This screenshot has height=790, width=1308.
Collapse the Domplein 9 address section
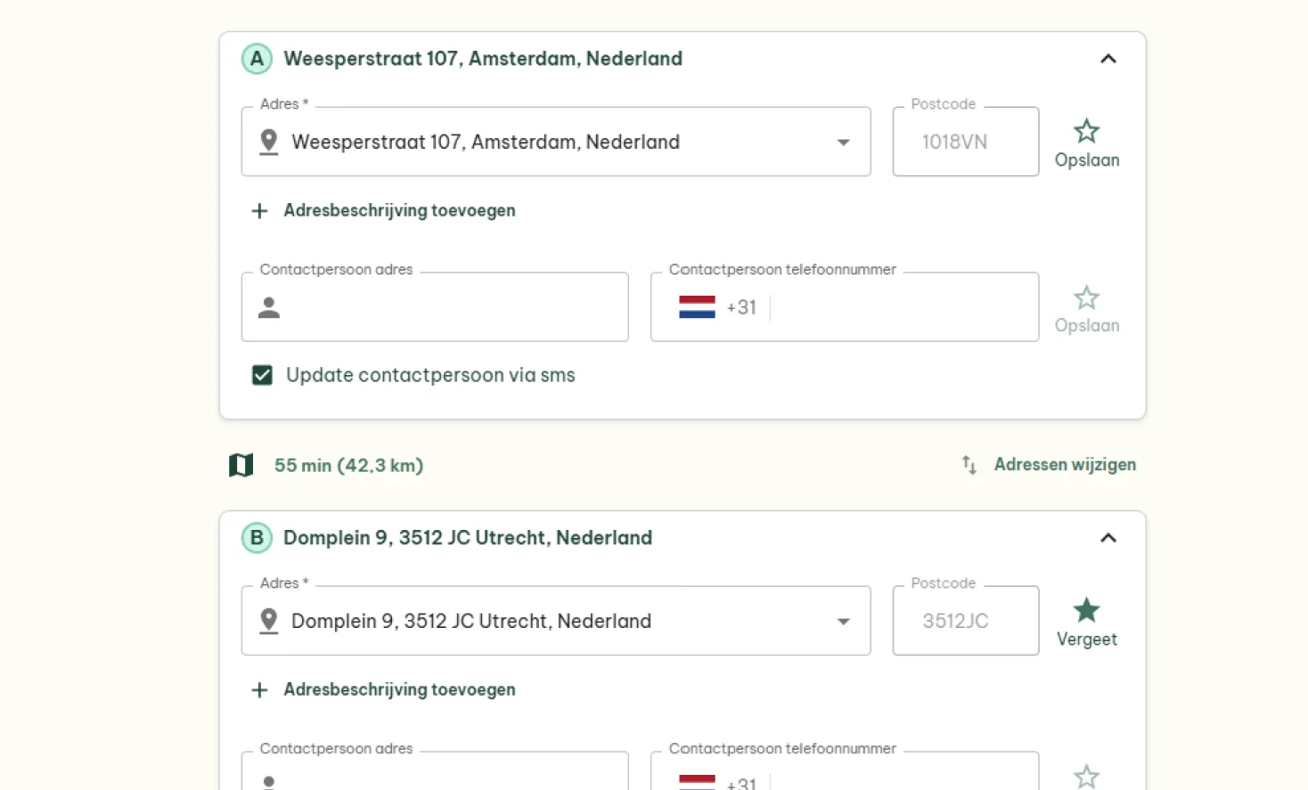click(1108, 538)
